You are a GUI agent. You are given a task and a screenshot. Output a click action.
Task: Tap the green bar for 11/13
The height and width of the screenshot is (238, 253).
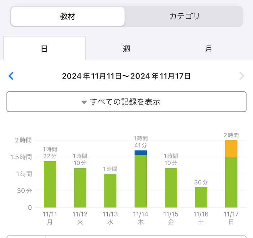(110, 191)
